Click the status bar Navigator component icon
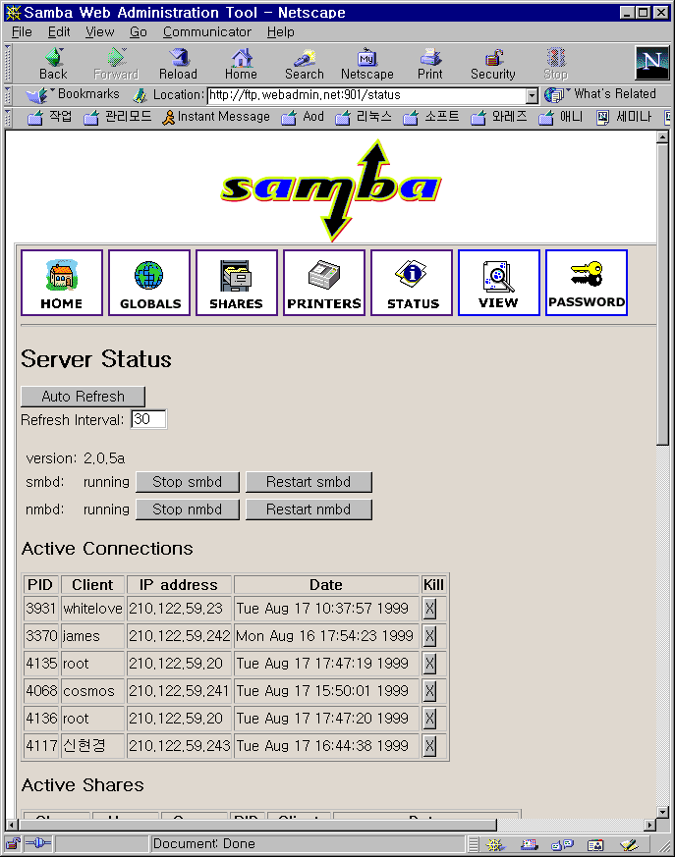Image resolution: width=675 pixels, height=857 pixels. (x=495, y=845)
